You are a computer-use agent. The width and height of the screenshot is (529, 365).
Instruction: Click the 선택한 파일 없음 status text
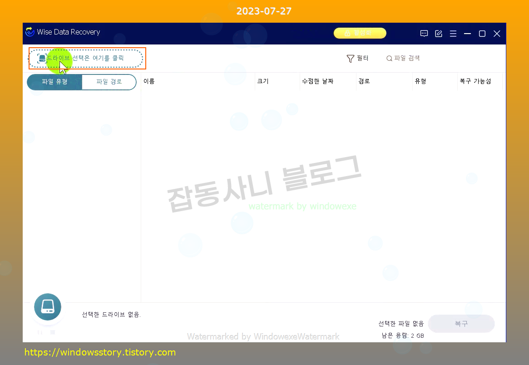click(401, 324)
